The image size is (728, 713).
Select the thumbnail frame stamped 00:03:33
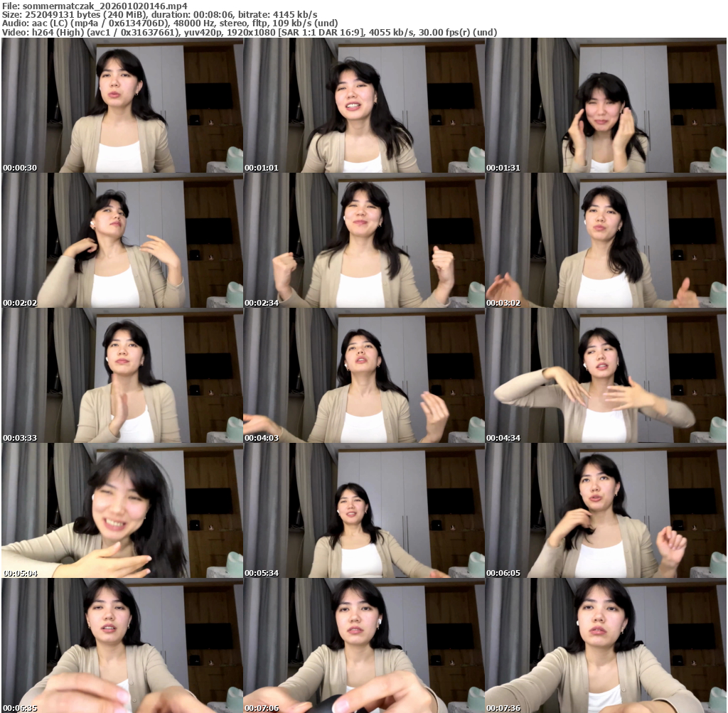click(x=122, y=375)
